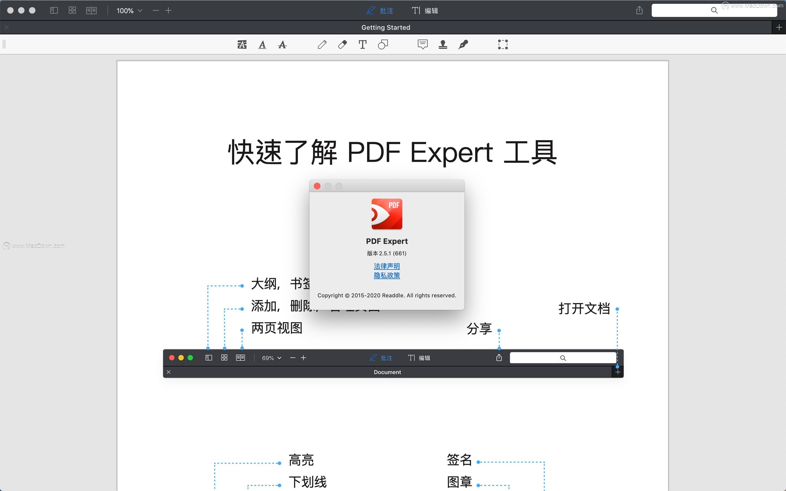Switch to the 编辑 edit mode
Screen dimensions: 786x491
click(x=425, y=11)
